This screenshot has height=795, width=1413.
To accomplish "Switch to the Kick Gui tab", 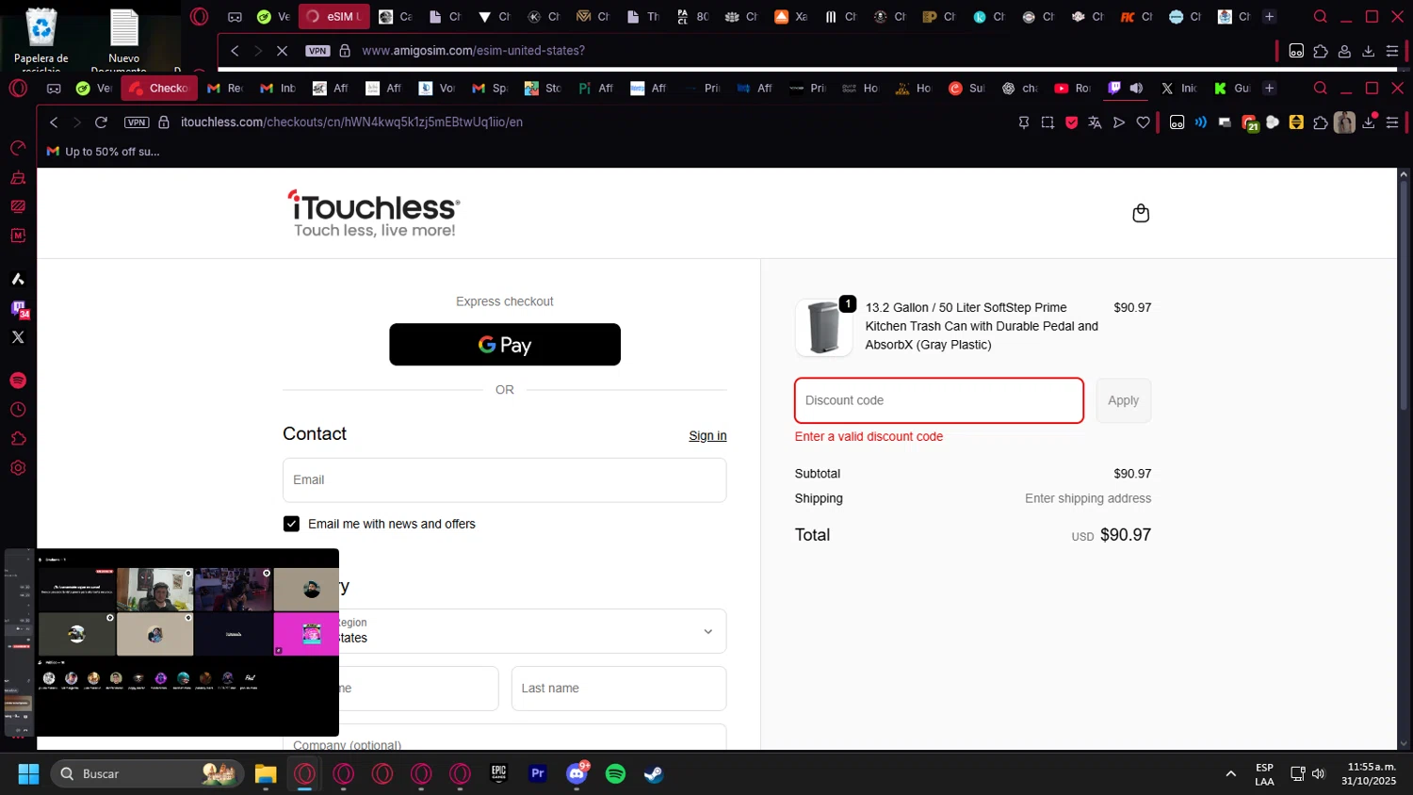I will (x=1232, y=88).
